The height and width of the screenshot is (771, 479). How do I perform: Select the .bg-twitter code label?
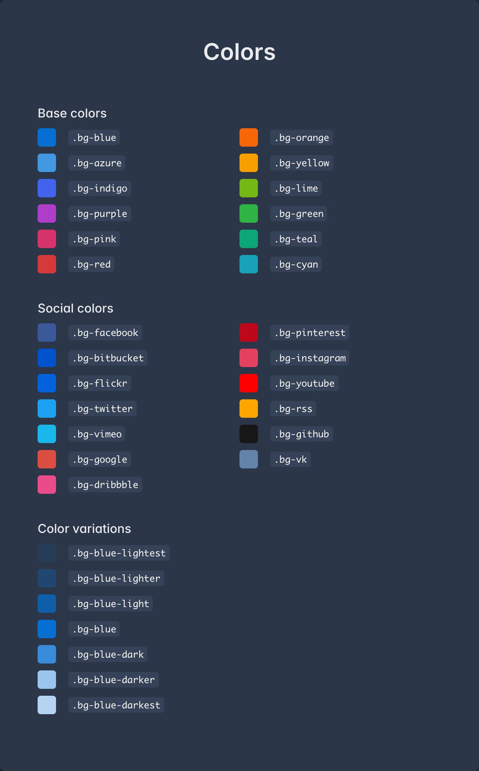[x=102, y=409]
